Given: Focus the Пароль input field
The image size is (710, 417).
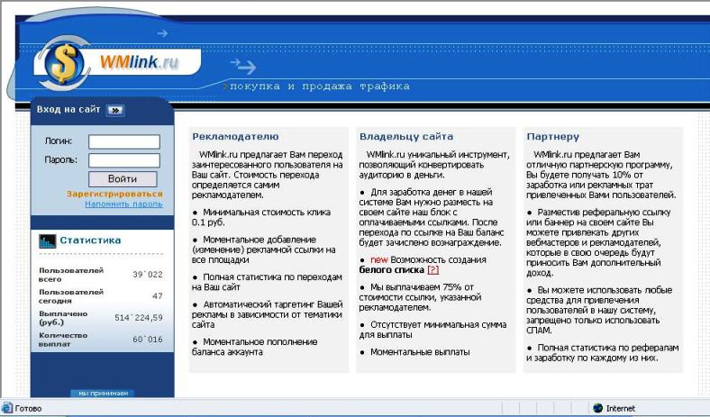Looking at the screenshot, I should (124, 160).
